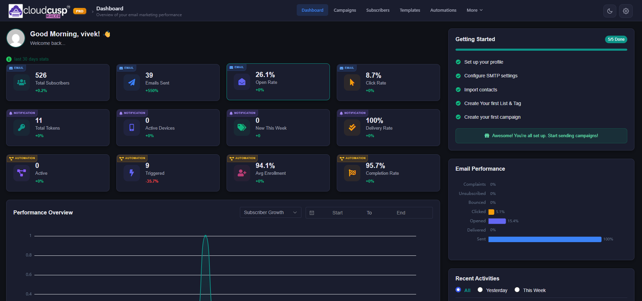
Task: Click the Triggered lightning bolt icon
Action: (132, 173)
